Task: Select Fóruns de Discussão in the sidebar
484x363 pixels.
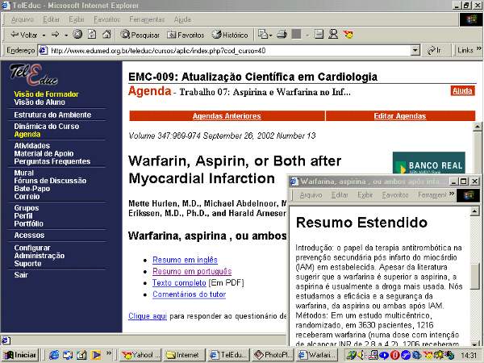Action: click(50, 181)
